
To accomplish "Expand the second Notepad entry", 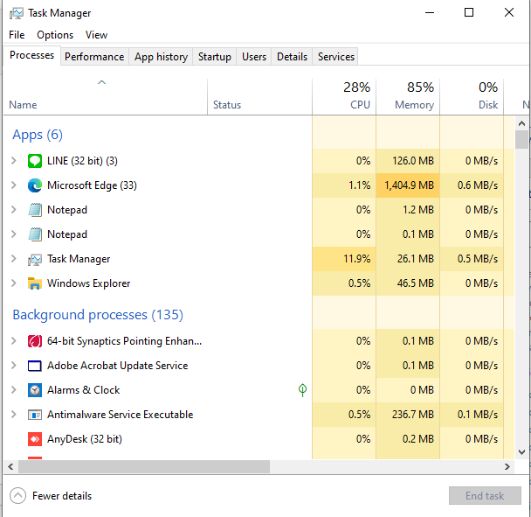I will (14, 234).
